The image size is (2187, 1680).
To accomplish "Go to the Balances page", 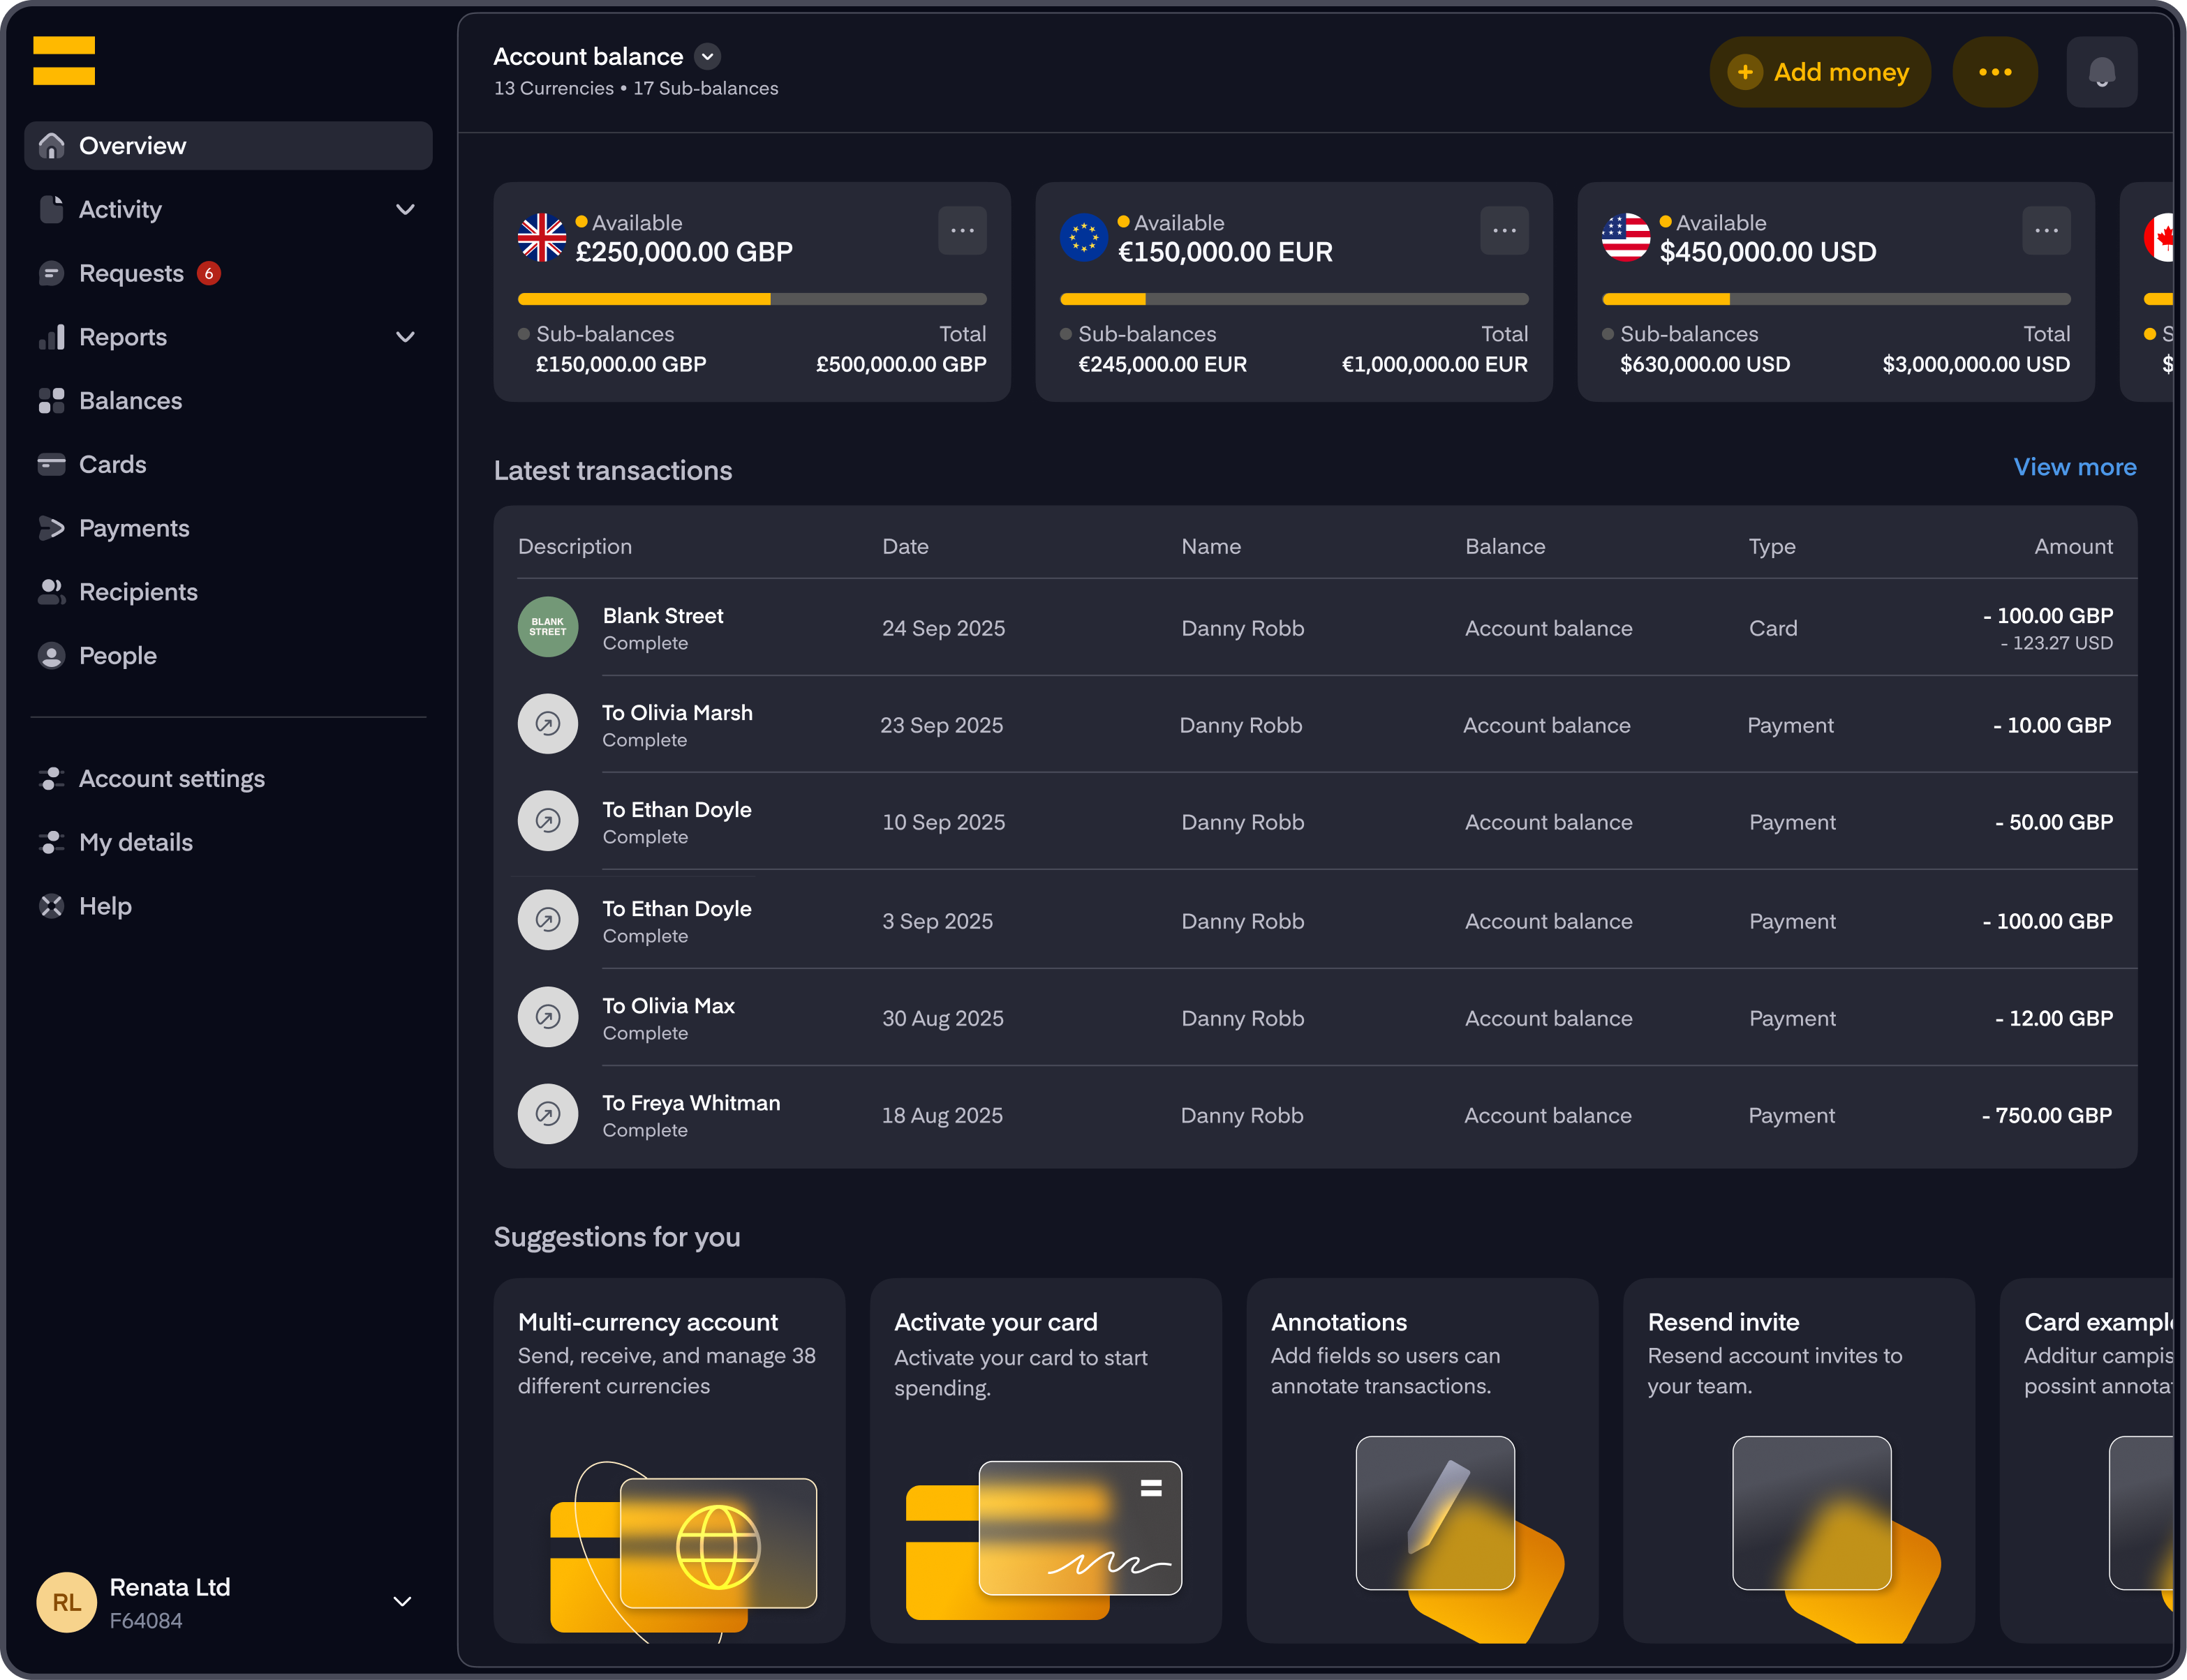I will [x=130, y=401].
